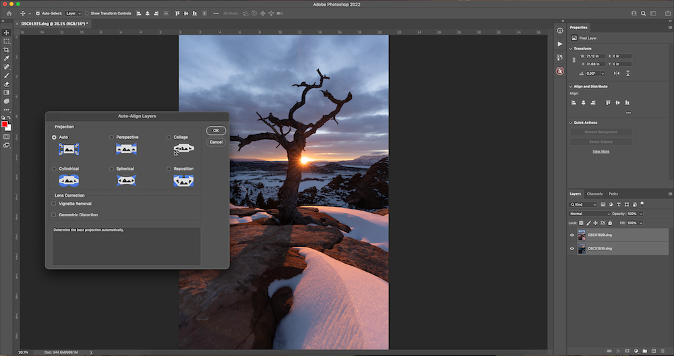Open the layer filter Kind dropdown
Image resolution: width=674 pixels, height=356 pixels.
click(584, 204)
